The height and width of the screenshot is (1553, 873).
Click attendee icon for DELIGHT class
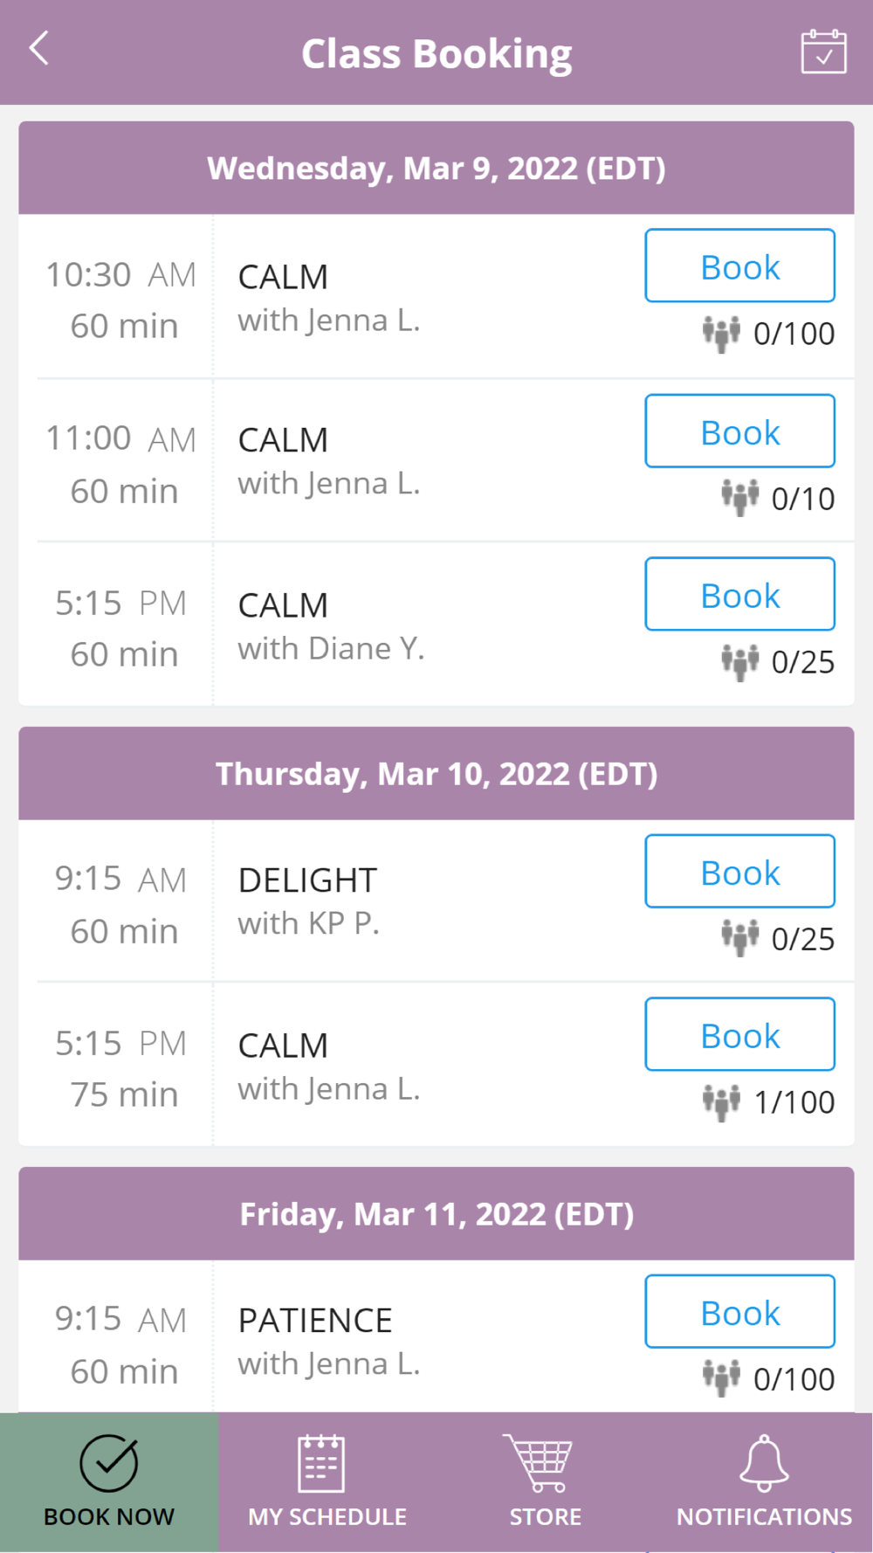click(x=739, y=938)
